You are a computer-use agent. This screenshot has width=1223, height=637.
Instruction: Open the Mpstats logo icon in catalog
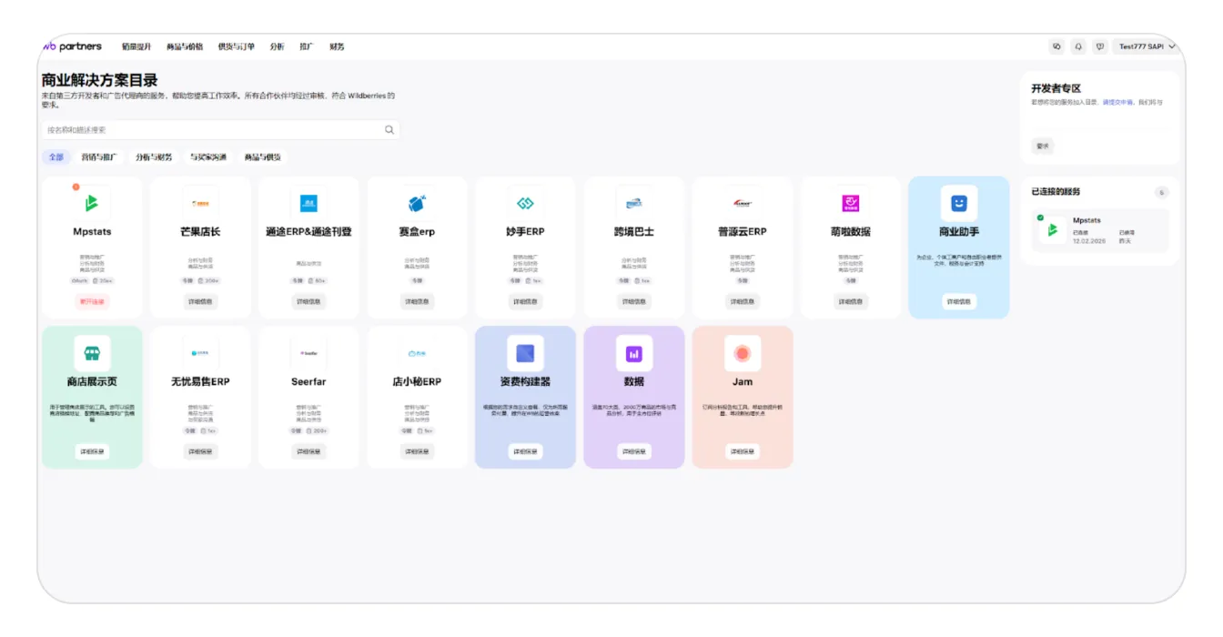point(92,203)
